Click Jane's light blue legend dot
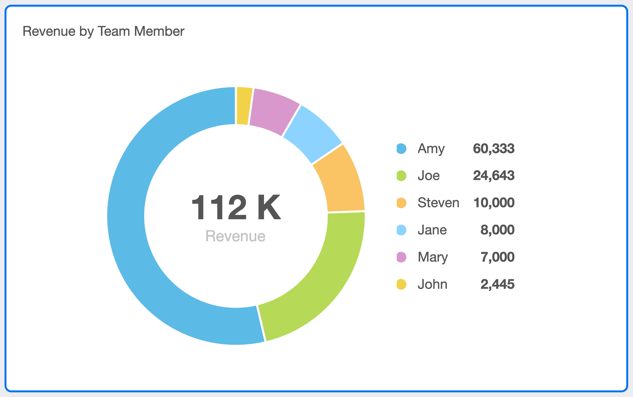 click(x=401, y=230)
